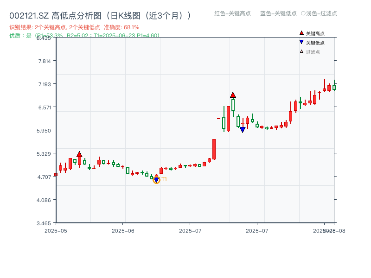Viewport: 371px width, 278px height.
Task: Click the 7.814 price axis label
Action: pos(45,61)
